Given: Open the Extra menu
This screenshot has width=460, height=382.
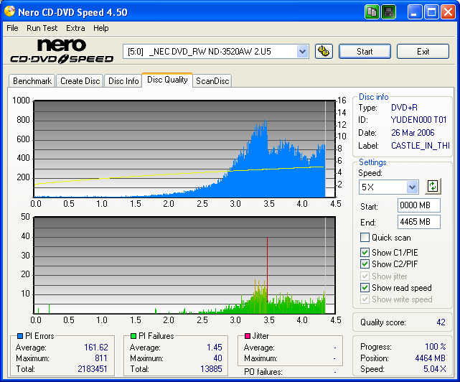Looking at the screenshot, I should click(x=75, y=28).
